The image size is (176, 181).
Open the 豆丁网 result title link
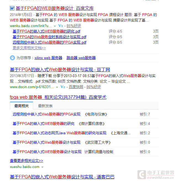(x=60, y=70)
